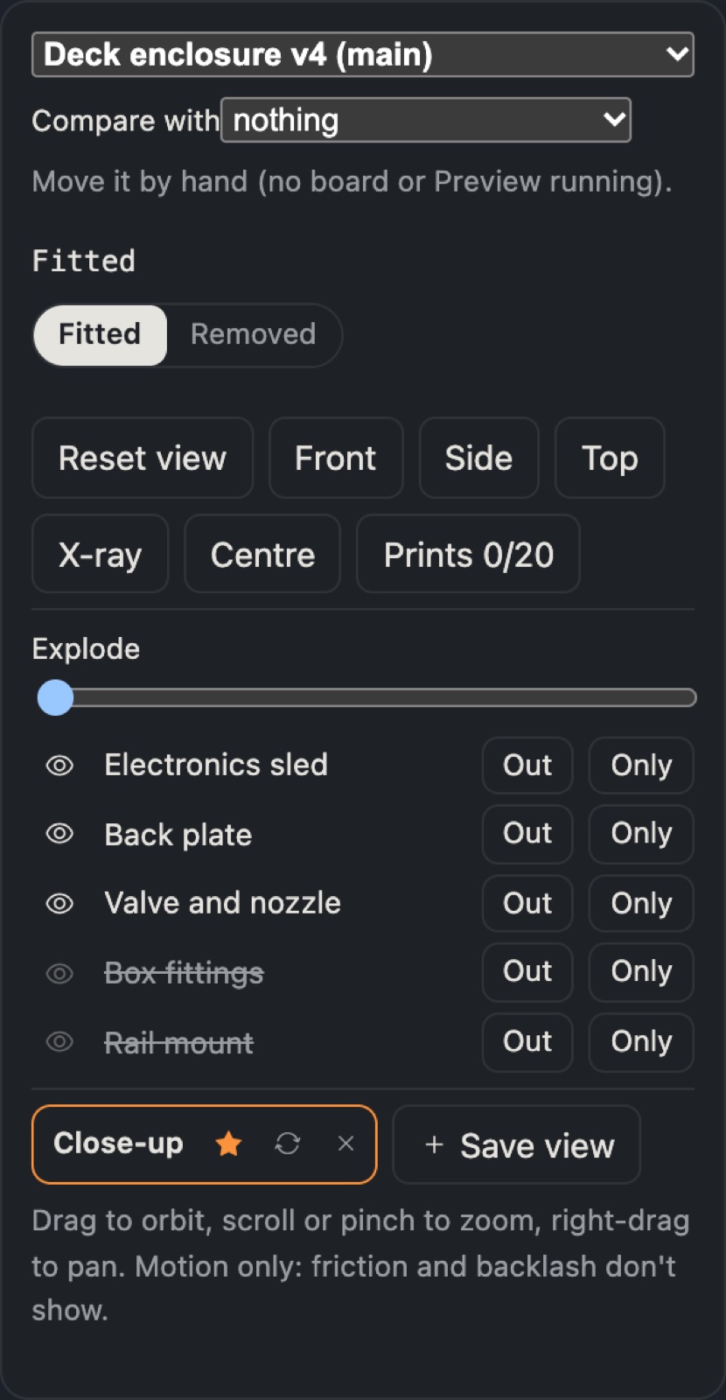Toggle Electronics sled visibility eye icon
The width and height of the screenshot is (726, 1400).
(59, 766)
